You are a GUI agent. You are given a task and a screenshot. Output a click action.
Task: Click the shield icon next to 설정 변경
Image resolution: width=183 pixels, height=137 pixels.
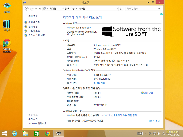coord(142,93)
